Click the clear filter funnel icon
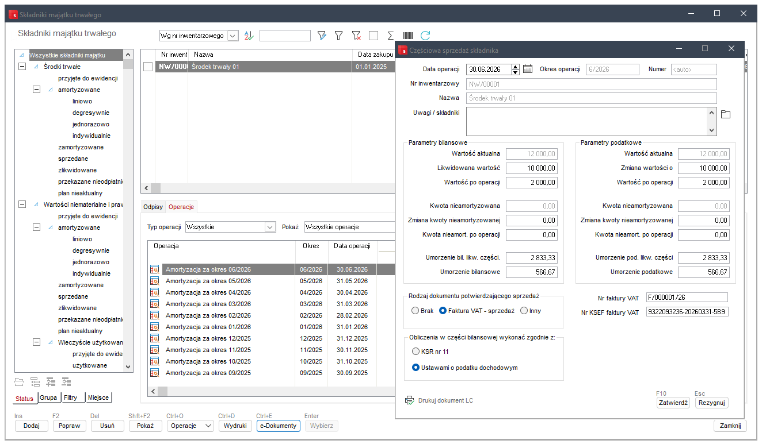 [x=356, y=36]
